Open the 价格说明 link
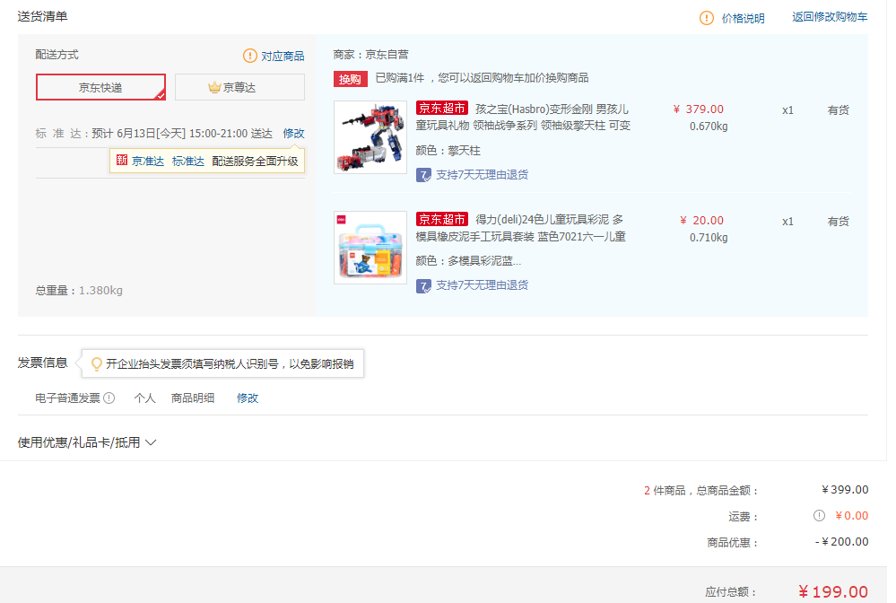The width and height of the screenshot is (896, 603). click(743, 18)
